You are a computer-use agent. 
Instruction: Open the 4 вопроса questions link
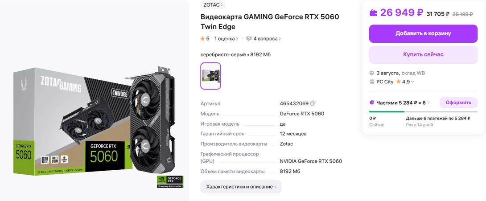[267, 39]
